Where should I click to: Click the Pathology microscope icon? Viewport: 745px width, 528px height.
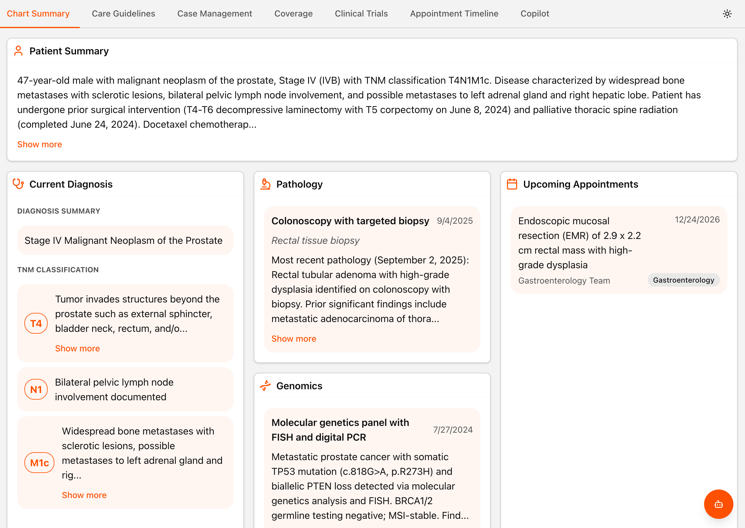tap(265, 184)
